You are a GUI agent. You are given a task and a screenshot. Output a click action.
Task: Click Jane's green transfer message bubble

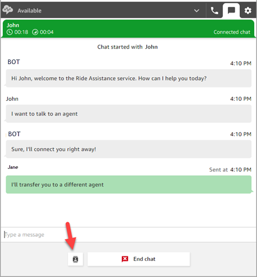pyautogui.click(x=128, y=185)
